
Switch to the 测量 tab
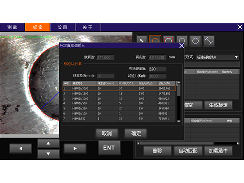click(12, 27)
